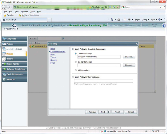The width and height of the screenshot is (167, 134).
Task: Open the Policies sidebar header
Action: point(15,44)
